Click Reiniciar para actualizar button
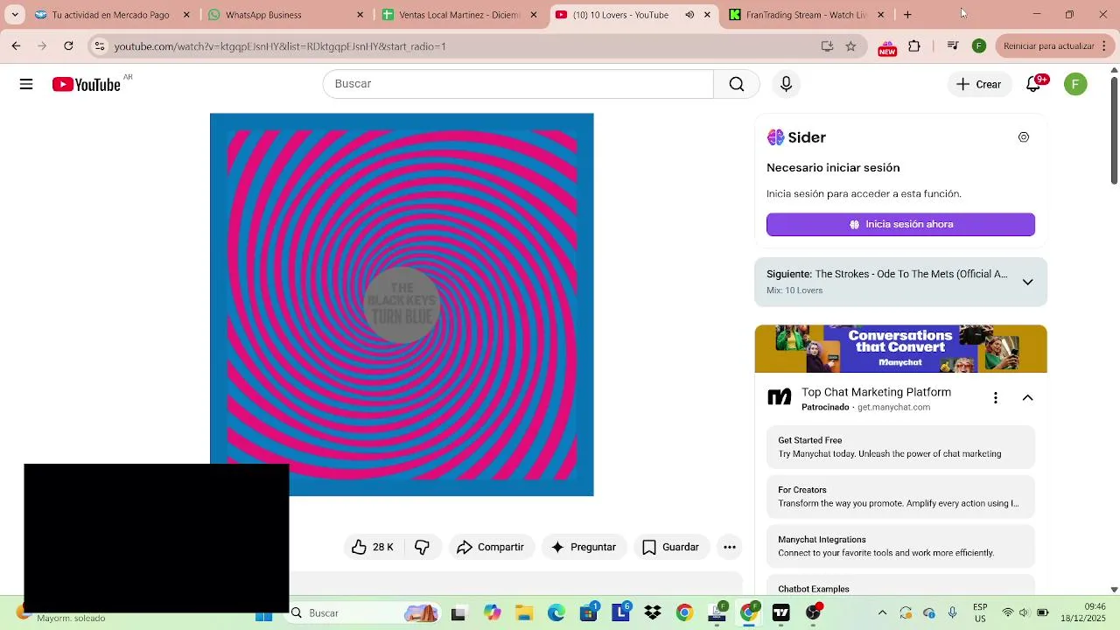Viewport: 1120px width, 630px height. pyautogui.click(x=1048, y=46)
